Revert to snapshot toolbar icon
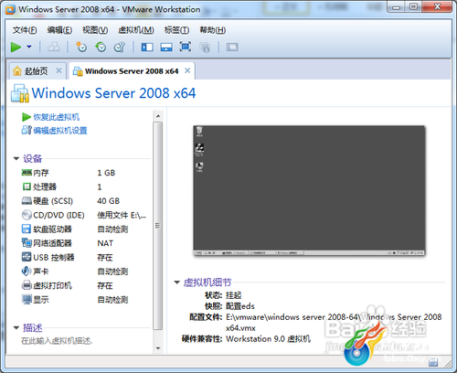Screen dimensions: 457x373 [x=101, y=47]
